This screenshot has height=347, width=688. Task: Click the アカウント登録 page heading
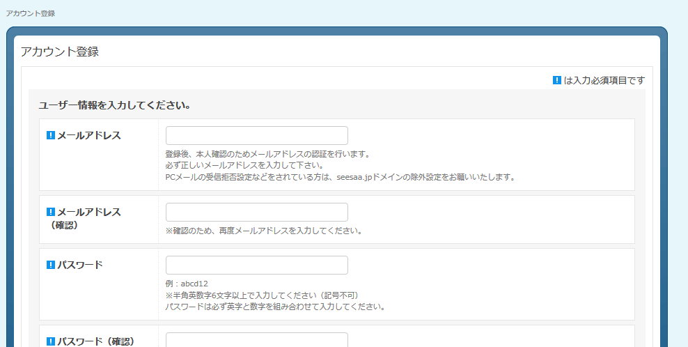pyautogui.click(x=60, y=52)
